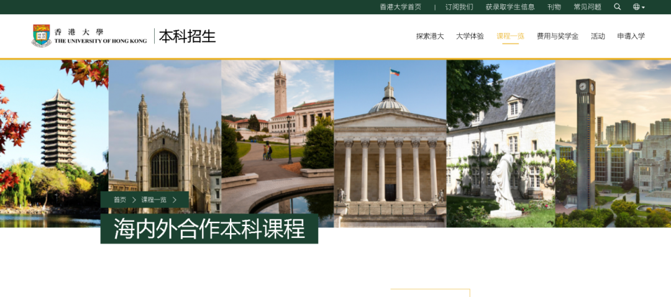Click the 海内外合作本科课程 page heading
Screen dimensions: 671x297
tap(209, 229)
